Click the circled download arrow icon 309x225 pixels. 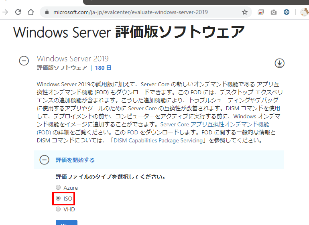click(x=279, y=63)
